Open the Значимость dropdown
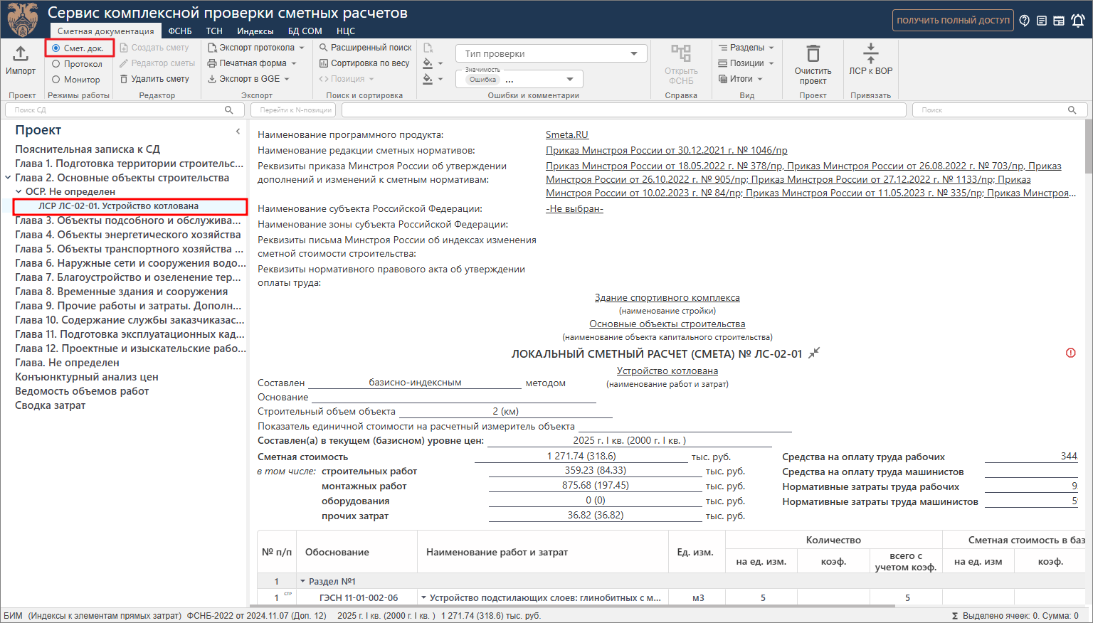The width and height of the screenshot is (1093, 623). click(519, 79)
